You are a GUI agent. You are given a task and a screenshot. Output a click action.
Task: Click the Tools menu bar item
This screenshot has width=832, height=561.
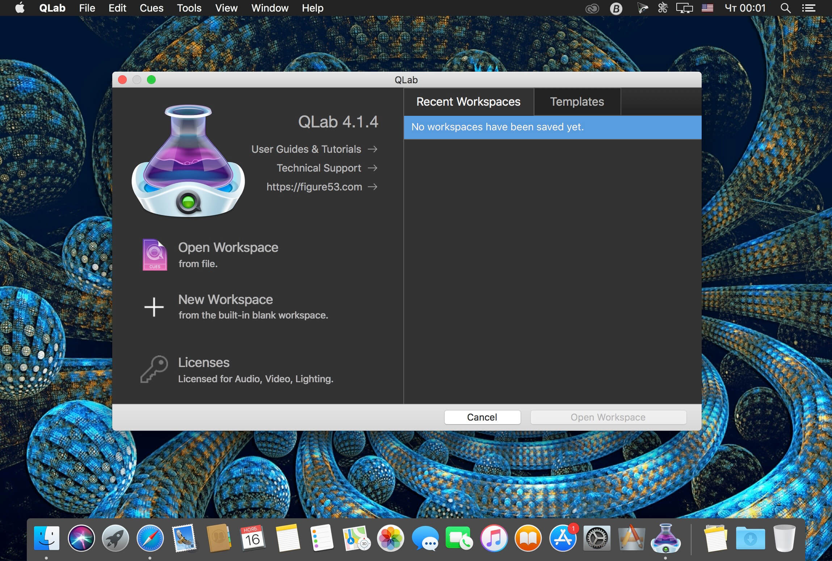tap(188, 8)
